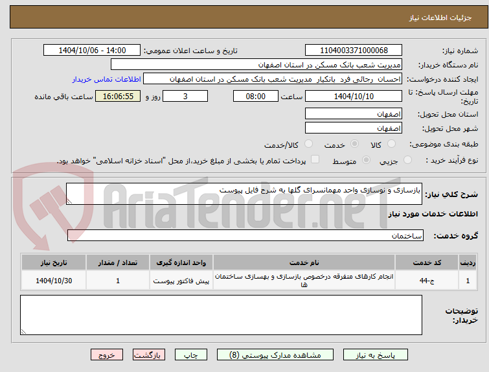The width and height of the screenshot is (489, 372).
Task: Click the ایجاد کننده درخواست field
Action: click(273, 79)
